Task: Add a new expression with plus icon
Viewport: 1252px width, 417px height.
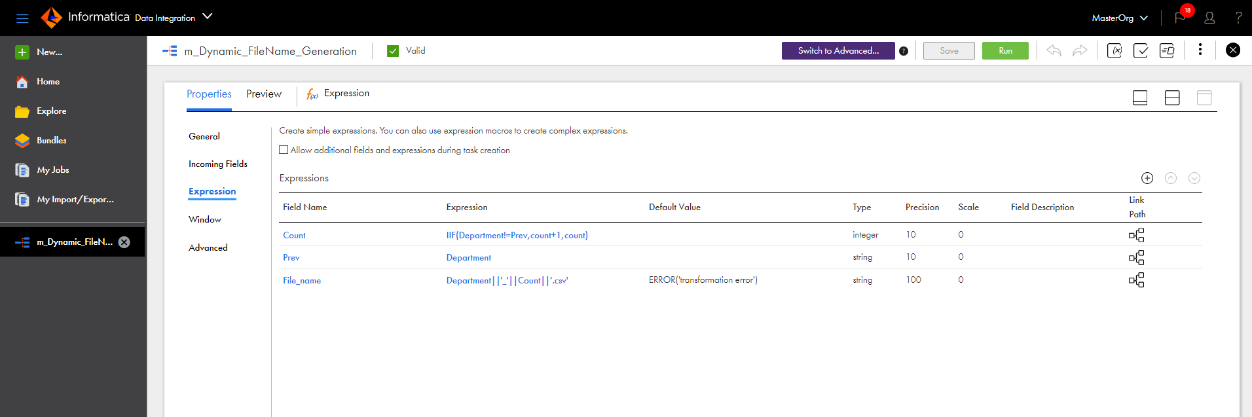Action: coord(1147,178)
